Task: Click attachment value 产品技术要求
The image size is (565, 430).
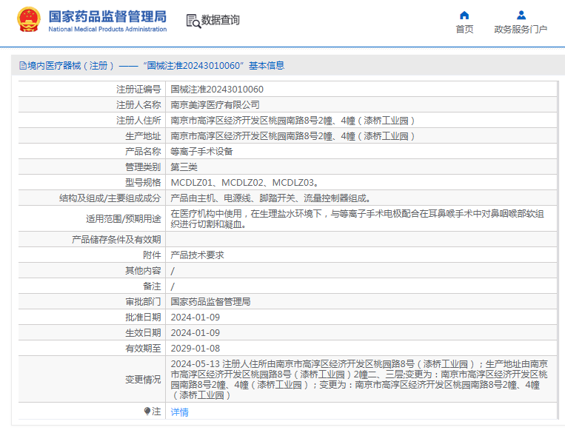Action: pos(197,255)
